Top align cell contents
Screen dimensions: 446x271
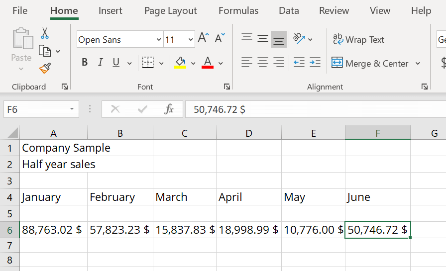tap(246, 38)
